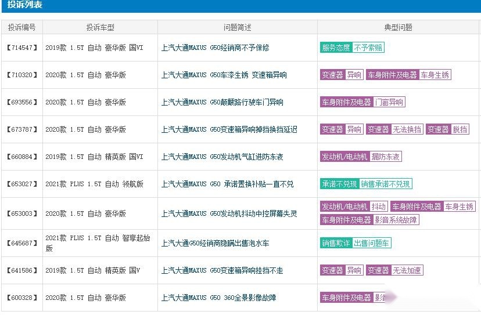Image resolution: width=481 pixels, height=315 pixels.
Task: Select complaint number 【710320】
Action: [21, 75]
